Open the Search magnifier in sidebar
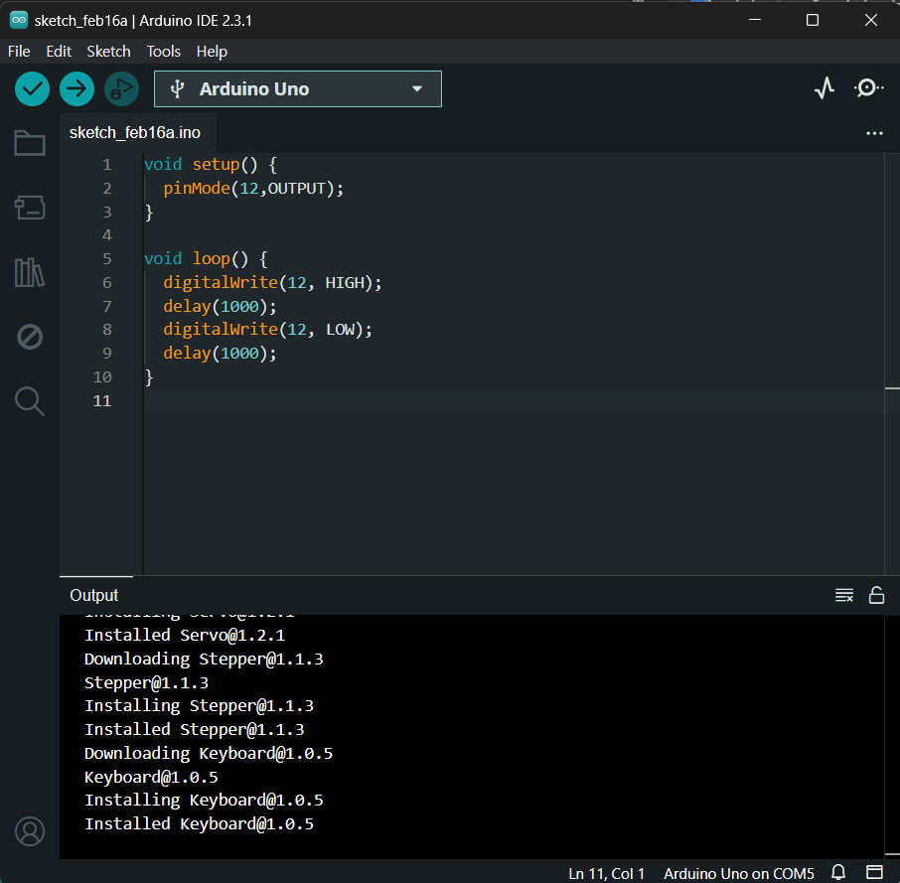Viewport: 900px width, 883px height. point(30,401)
